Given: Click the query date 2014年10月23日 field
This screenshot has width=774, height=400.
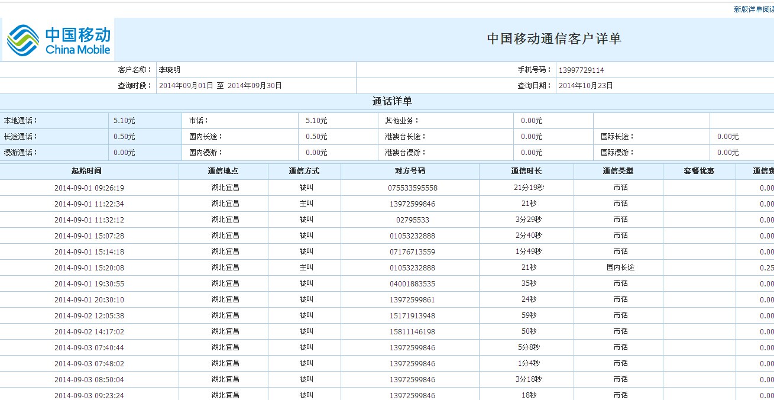Looking at the screenshot, I should (x=585, y=86).
